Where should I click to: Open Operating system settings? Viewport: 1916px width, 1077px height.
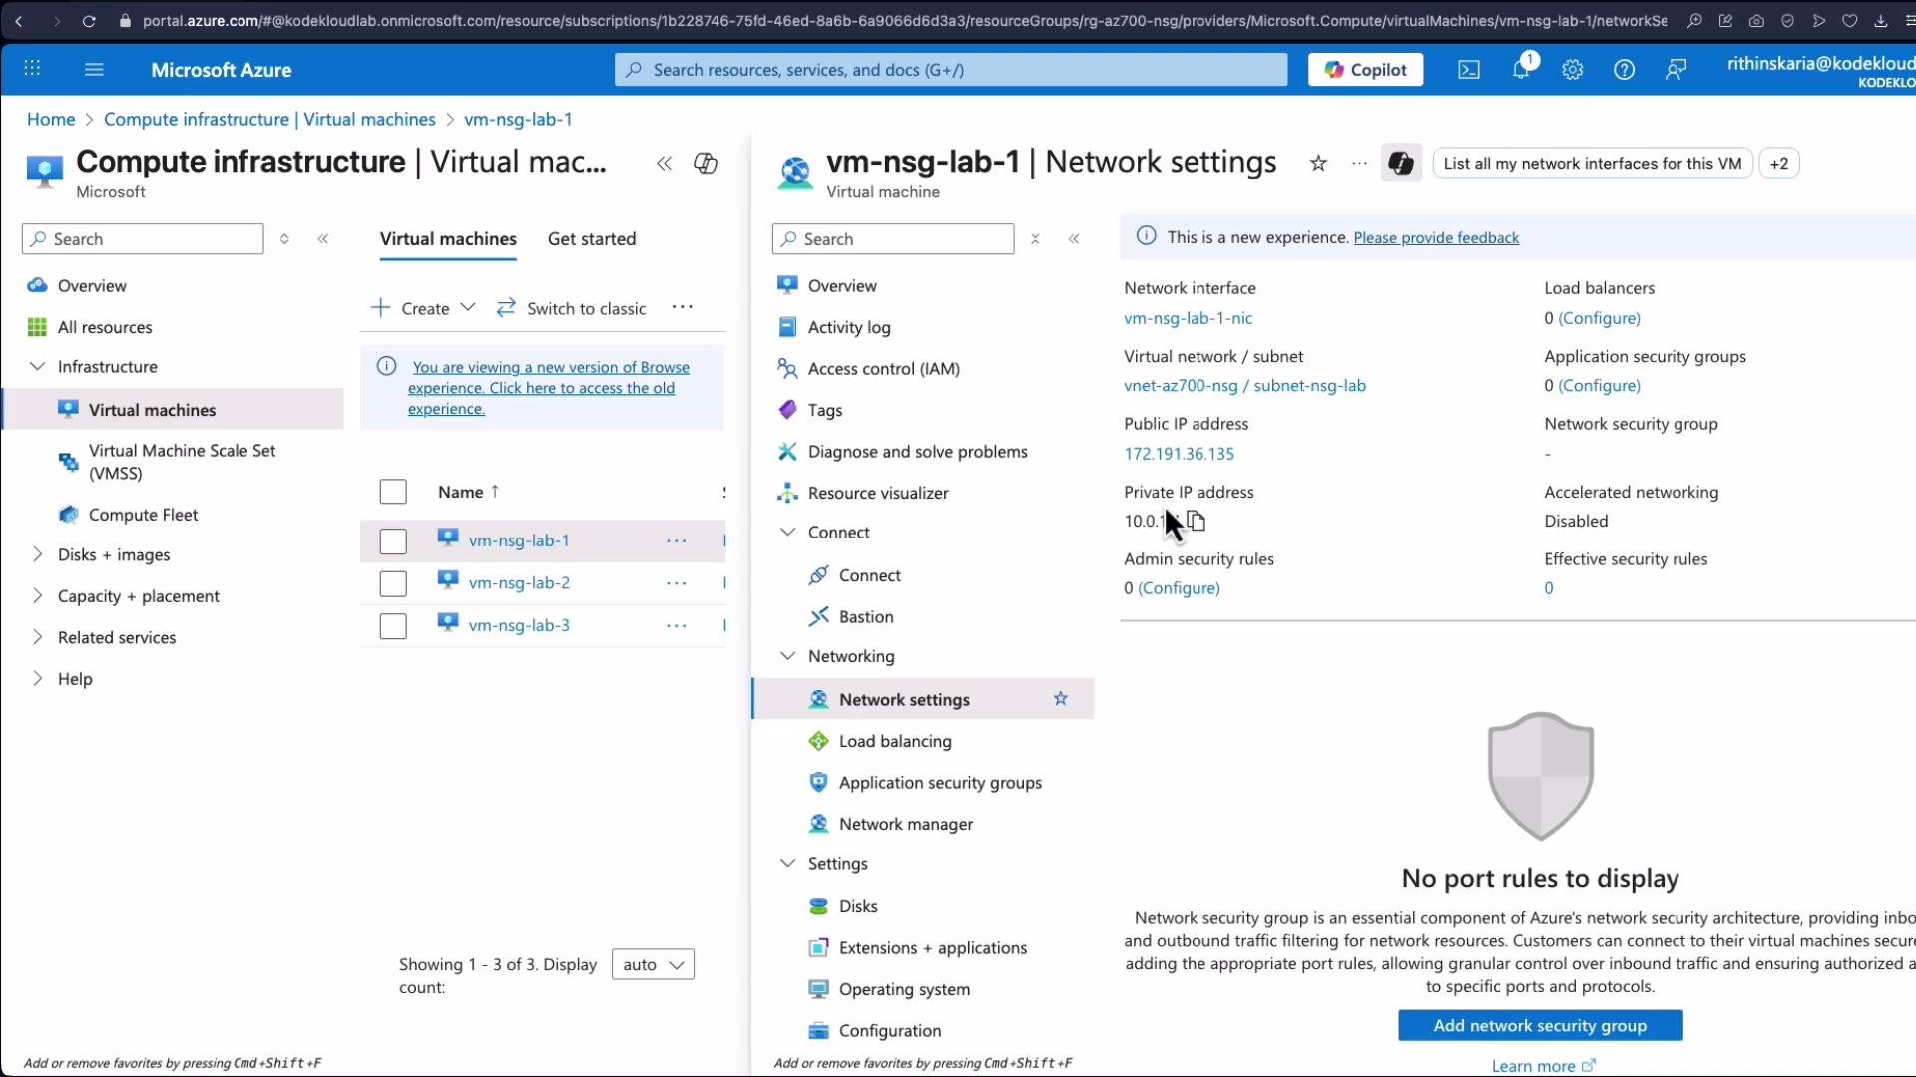pos(904,989)
